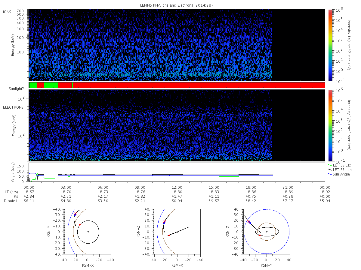This screenshot has height=270, width=361.
Task: Click the IONS panel label
Action: 7,12
